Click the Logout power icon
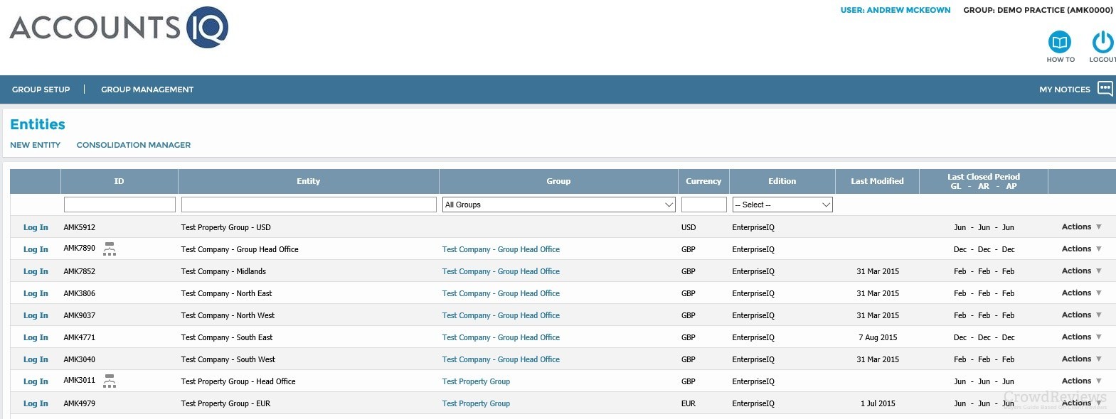The width and height of the screenshot is (1116, 419). tap(1103, 41)
